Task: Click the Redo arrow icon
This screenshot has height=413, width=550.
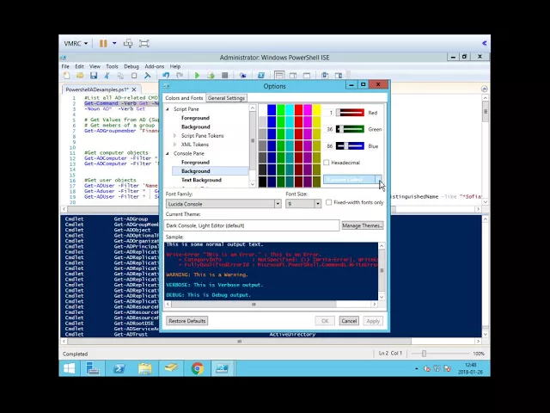Action: pyautogui.click(x=180, y=75)
